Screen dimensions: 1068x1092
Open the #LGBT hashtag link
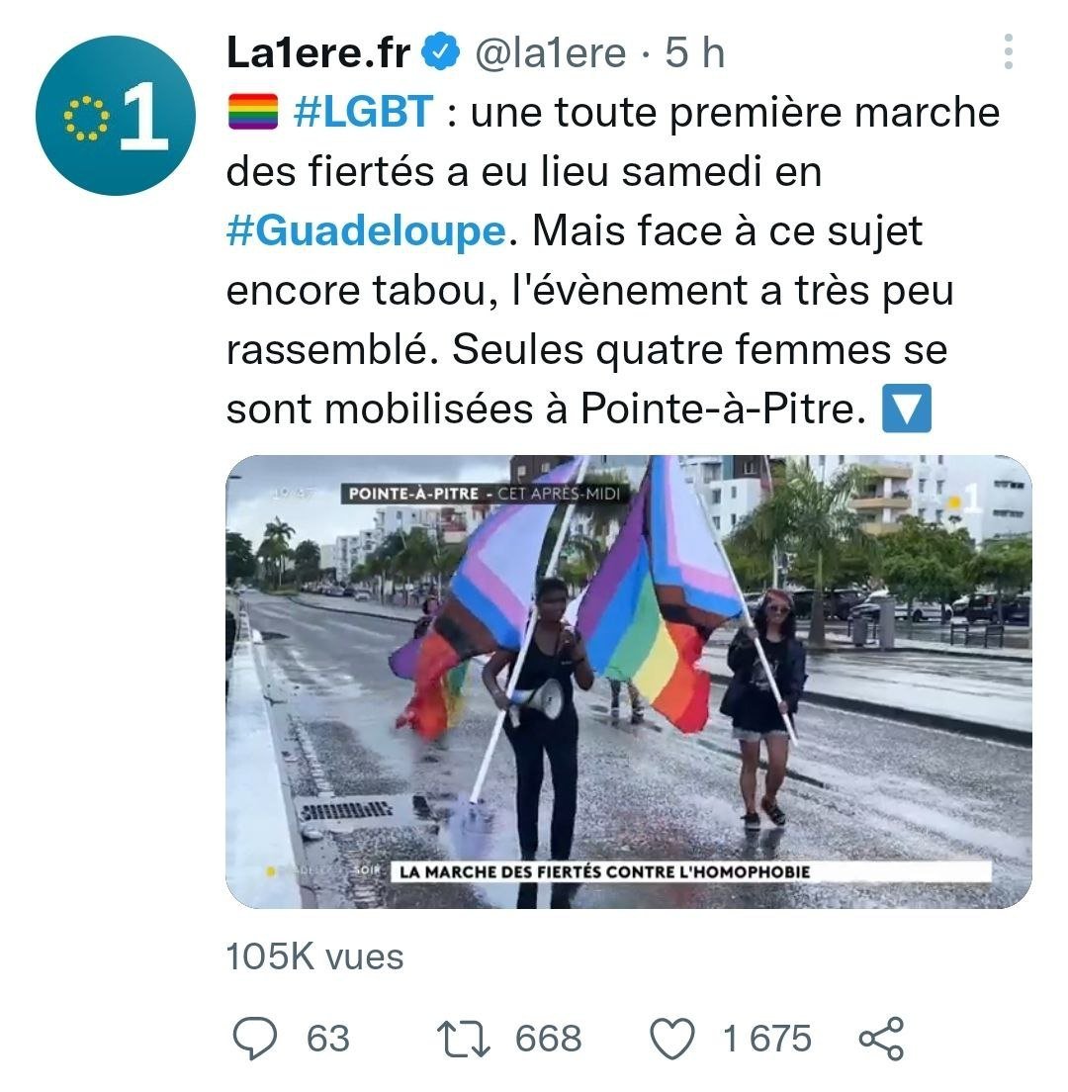pyautogui.click(x=364, y=112)
